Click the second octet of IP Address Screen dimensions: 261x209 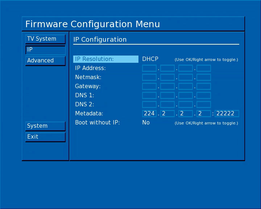click(167, 68)
